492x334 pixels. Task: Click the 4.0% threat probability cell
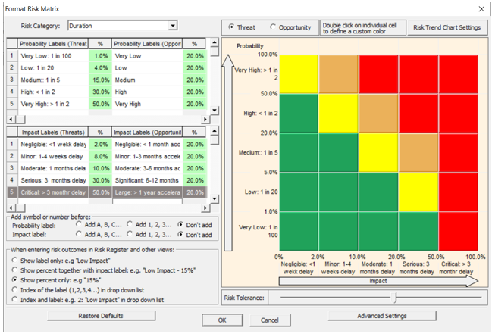tap(100, 67)
